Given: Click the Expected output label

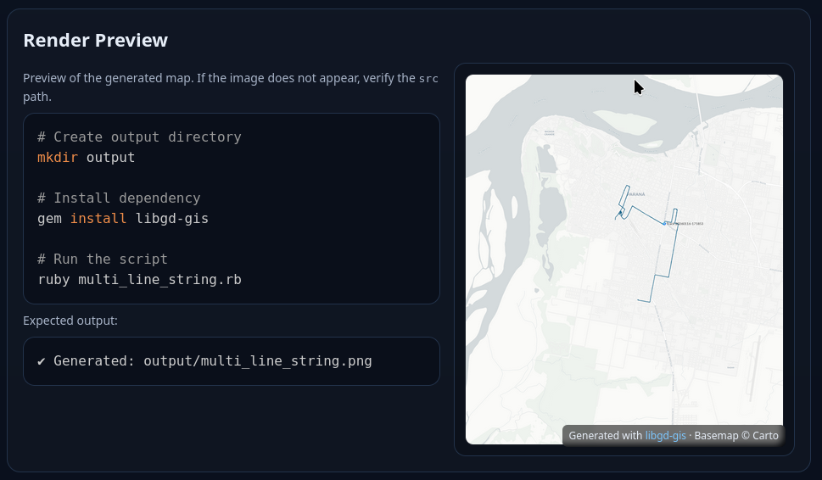Looking at the screenshot, I should click(70, 321).
